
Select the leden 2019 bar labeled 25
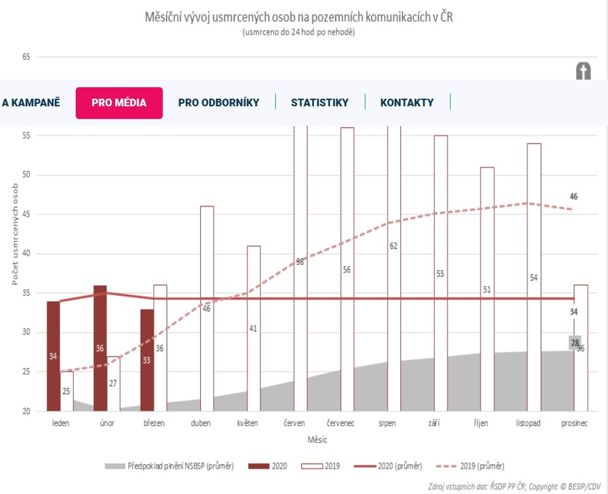67,391
